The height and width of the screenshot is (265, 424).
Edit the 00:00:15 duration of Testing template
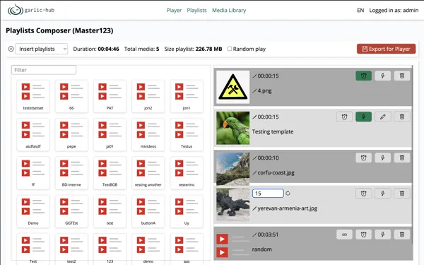(266, 117)
